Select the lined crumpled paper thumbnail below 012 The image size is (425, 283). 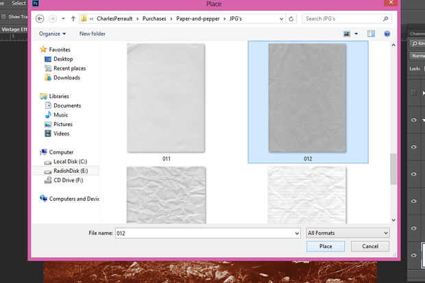pos(307,195)
